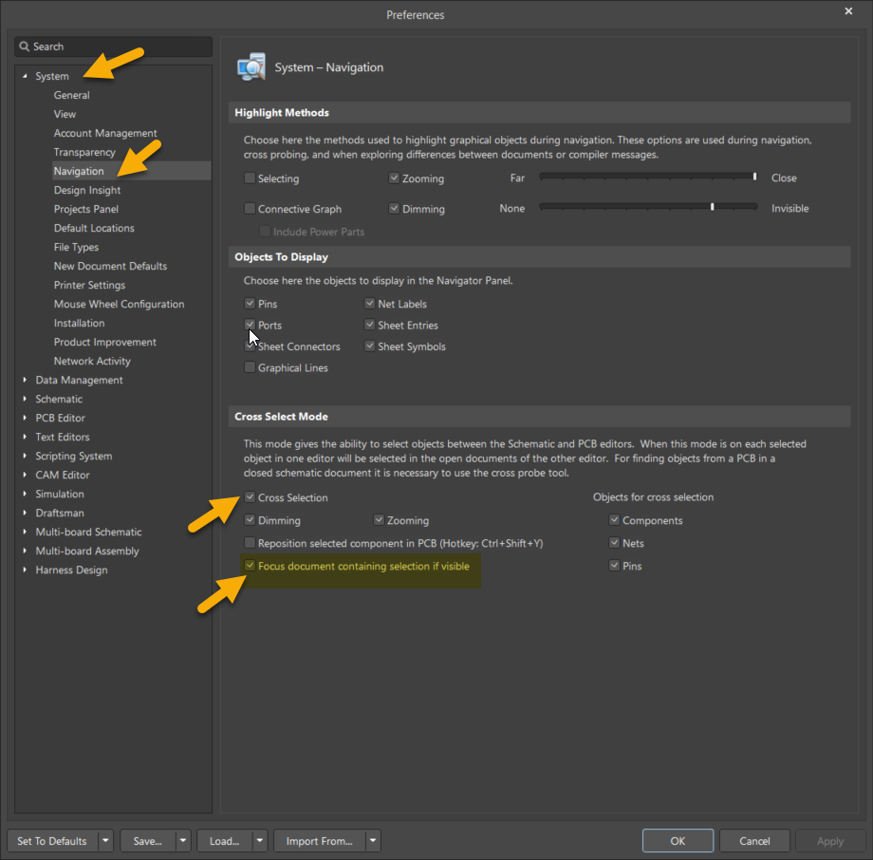873x860 pixels.
Task: Expand the PCB Editor category
Action: click(x=25, y=418)
